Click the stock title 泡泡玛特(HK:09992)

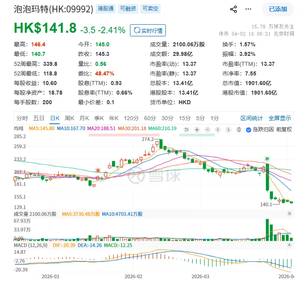tap(53, 9)
